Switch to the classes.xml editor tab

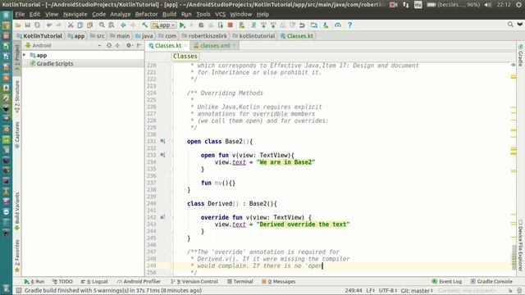point(214,46)
